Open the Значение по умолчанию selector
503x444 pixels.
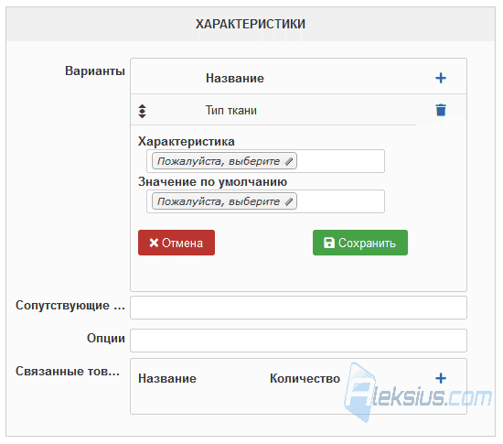224,201
